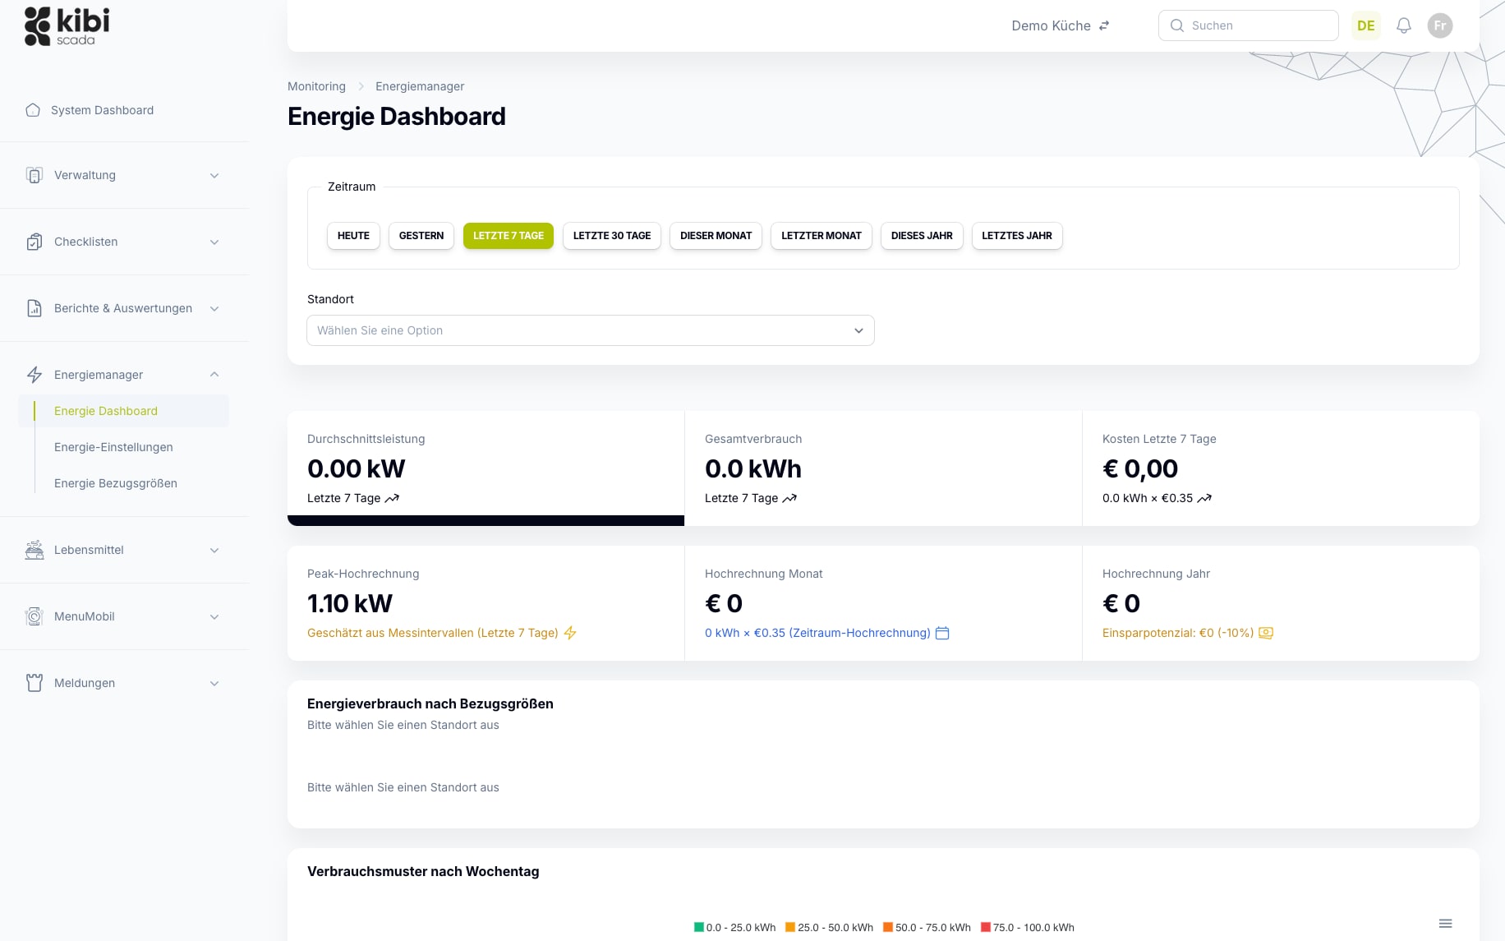Screen dimensions: 1505x941
Task: Open the Verwaltung menu item
Action: click(x=124, y=175)
